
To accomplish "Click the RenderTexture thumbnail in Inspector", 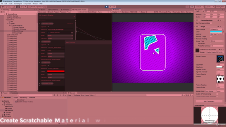I will point(220,59).
